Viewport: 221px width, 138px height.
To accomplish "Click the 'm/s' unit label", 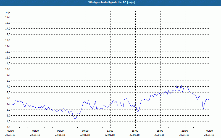I will coord(8,12).
